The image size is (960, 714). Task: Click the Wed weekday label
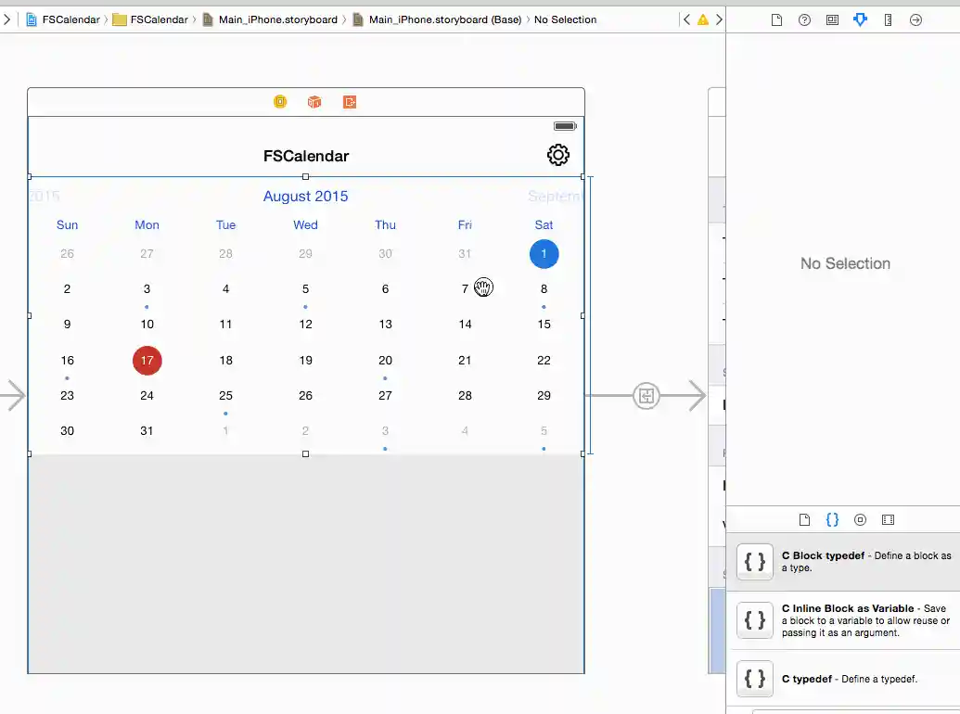(305, 224)
